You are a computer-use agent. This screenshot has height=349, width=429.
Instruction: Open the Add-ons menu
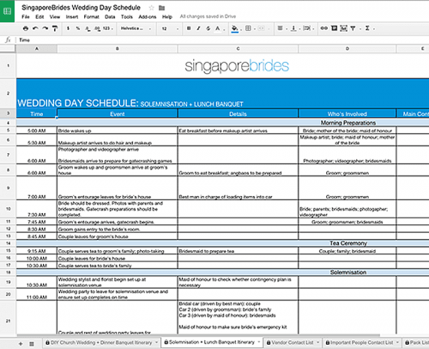pyautogui.click(x=148, y=17)
